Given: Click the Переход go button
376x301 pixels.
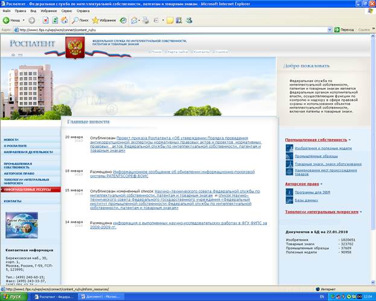Looking at the screenshot, I should pyautogui.click(x=344, y=30).
